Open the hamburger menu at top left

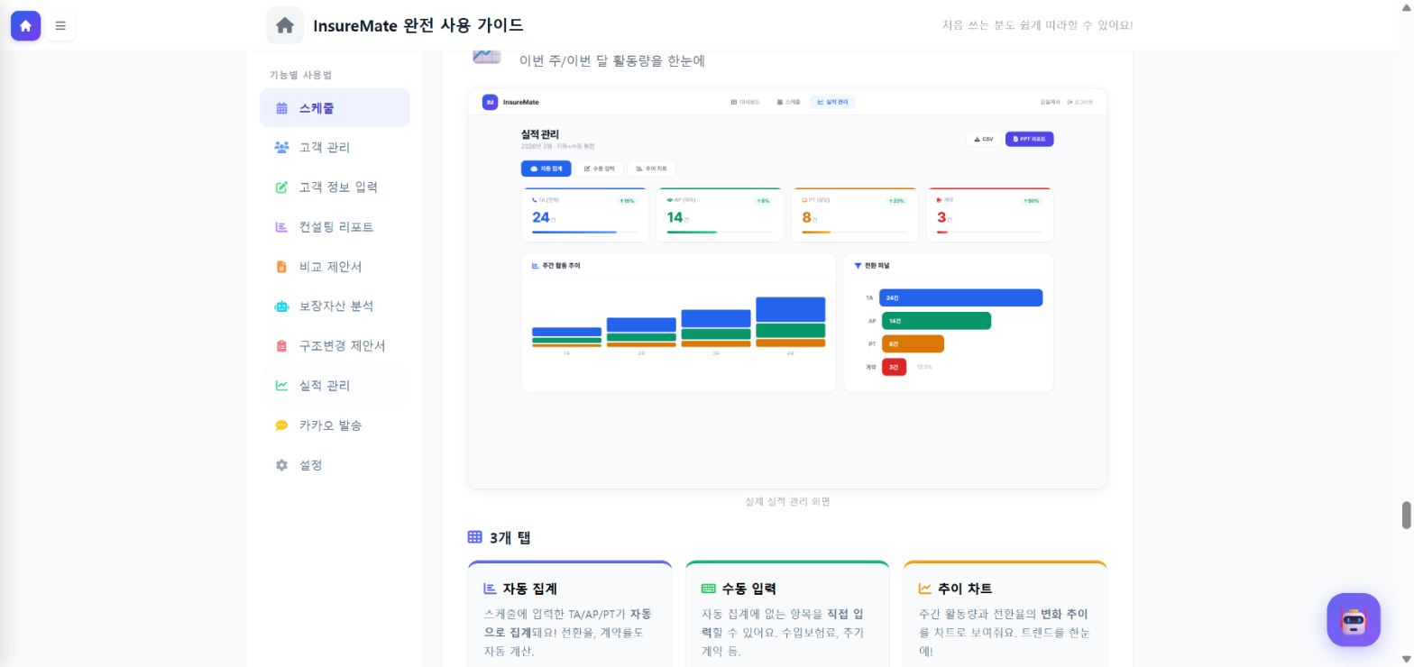tap(60, 25)
